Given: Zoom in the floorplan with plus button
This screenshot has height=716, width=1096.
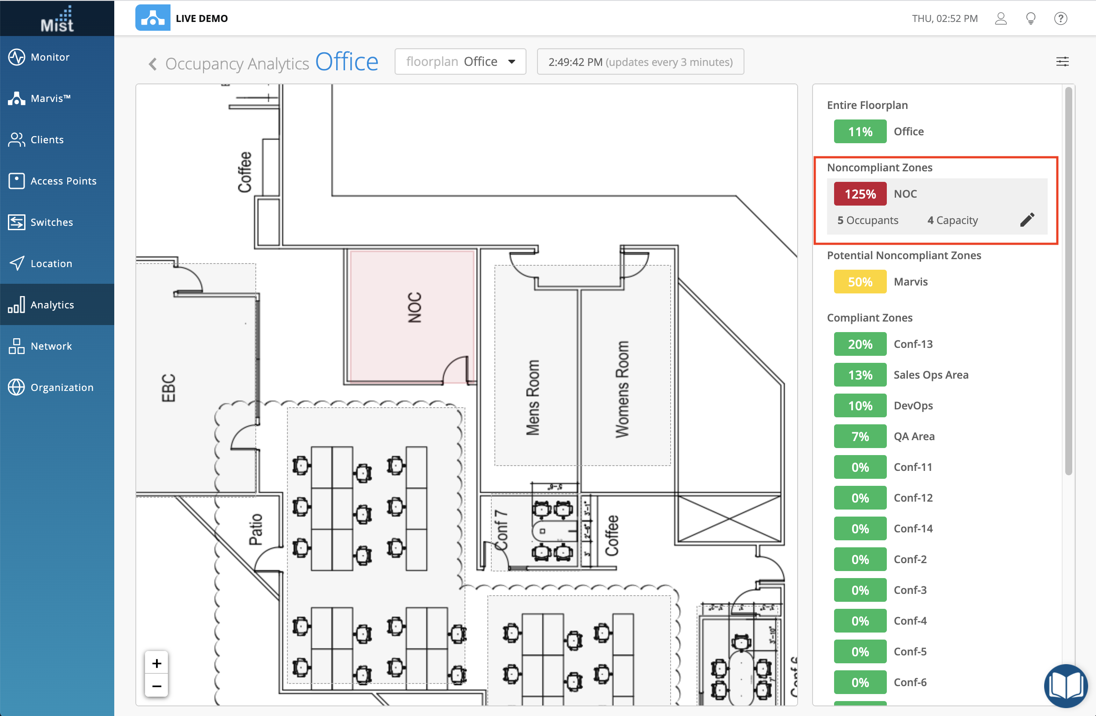Looking at the screenshot, I should coord(156,663).
